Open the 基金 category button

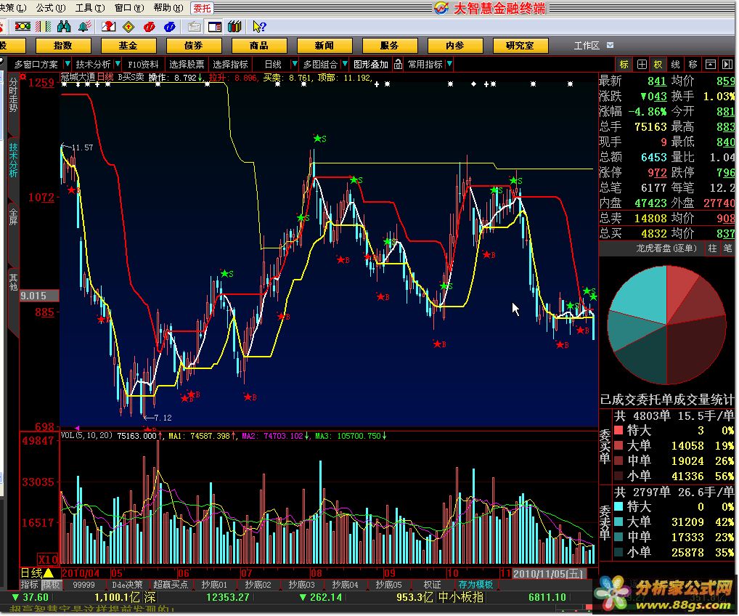click(128, 45)
